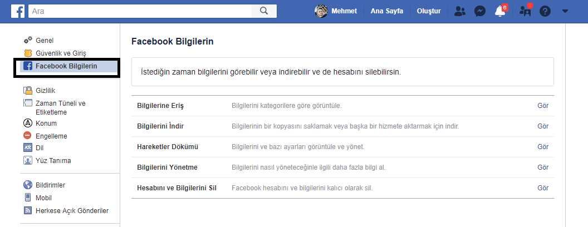Open Mehmet profile link
Viewport: 588px width, 227px height.
344,11
